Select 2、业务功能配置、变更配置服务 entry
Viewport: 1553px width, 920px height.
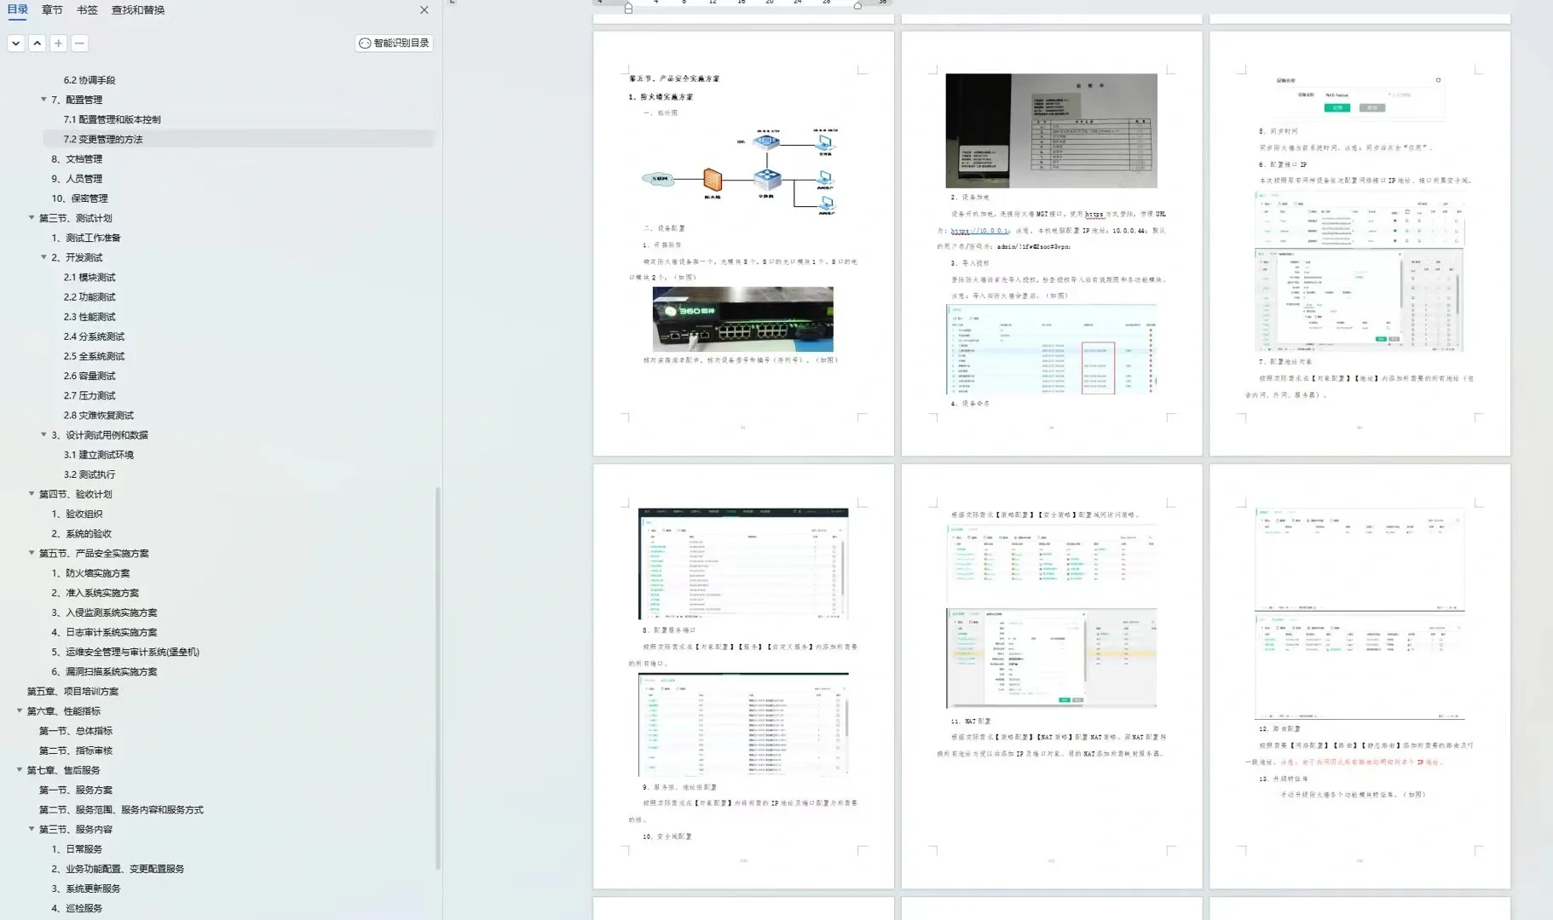[x=118, y=869]
